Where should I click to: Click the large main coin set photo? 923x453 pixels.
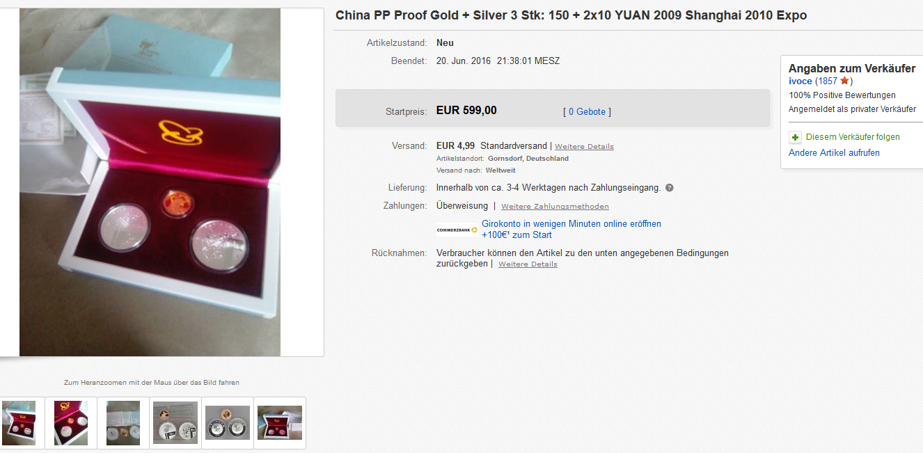[150, 182]
